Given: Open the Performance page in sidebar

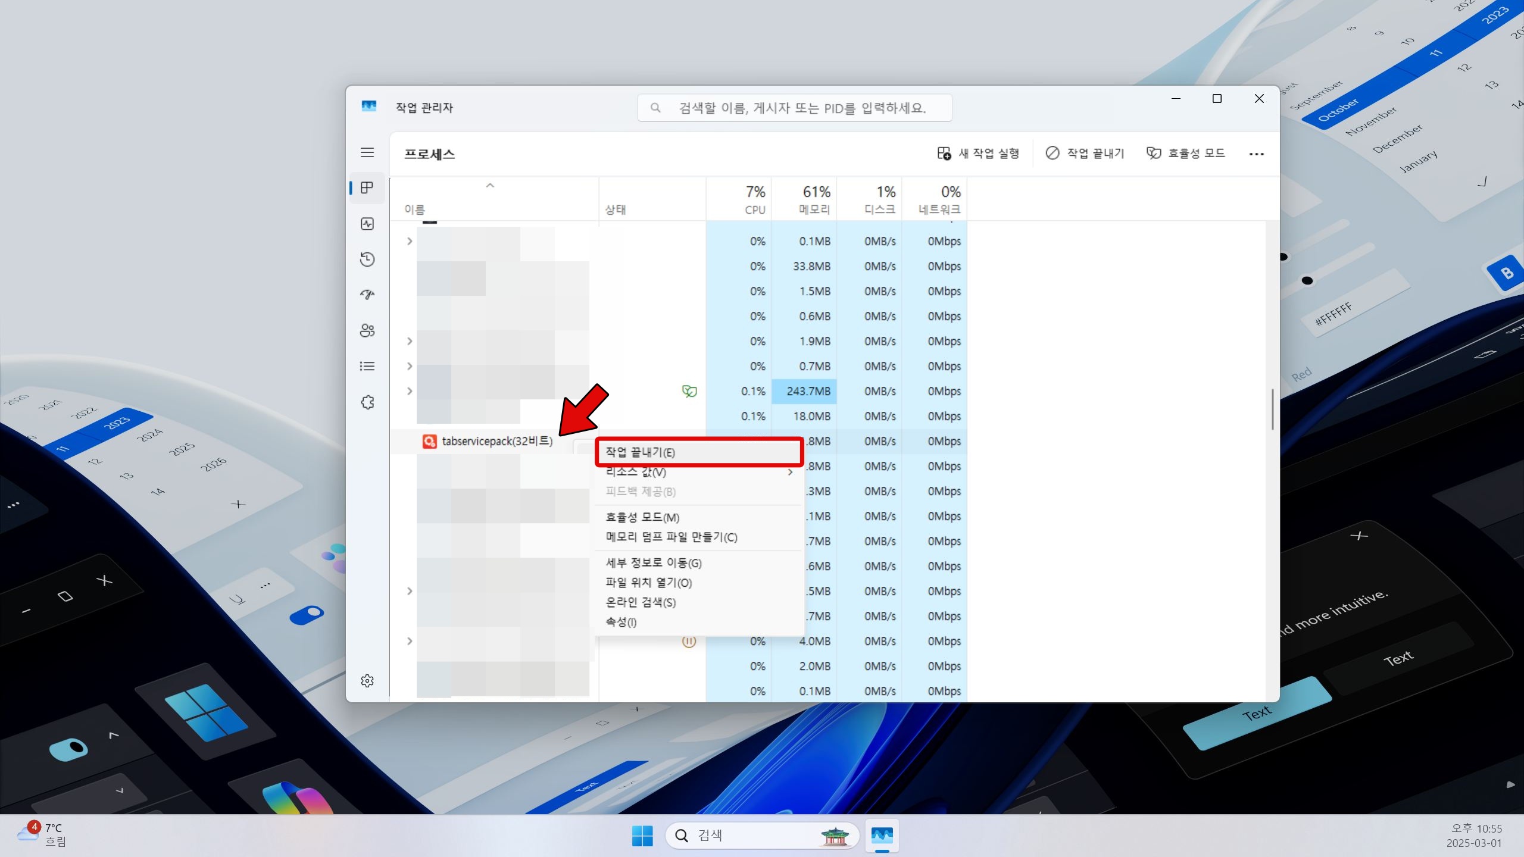Looking at the screenshot, I should point(367,224).
